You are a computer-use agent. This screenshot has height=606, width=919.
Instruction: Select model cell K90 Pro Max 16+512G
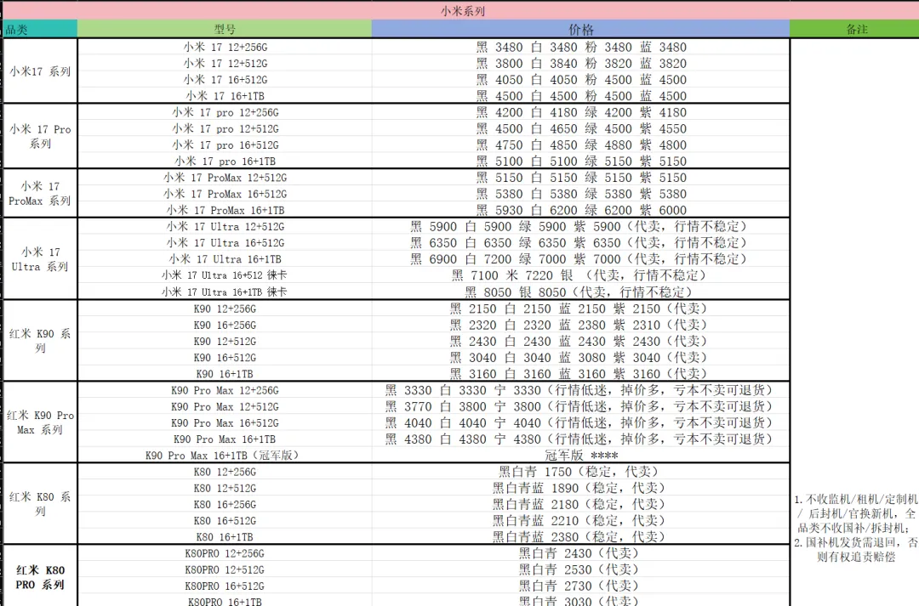[225, 422]
